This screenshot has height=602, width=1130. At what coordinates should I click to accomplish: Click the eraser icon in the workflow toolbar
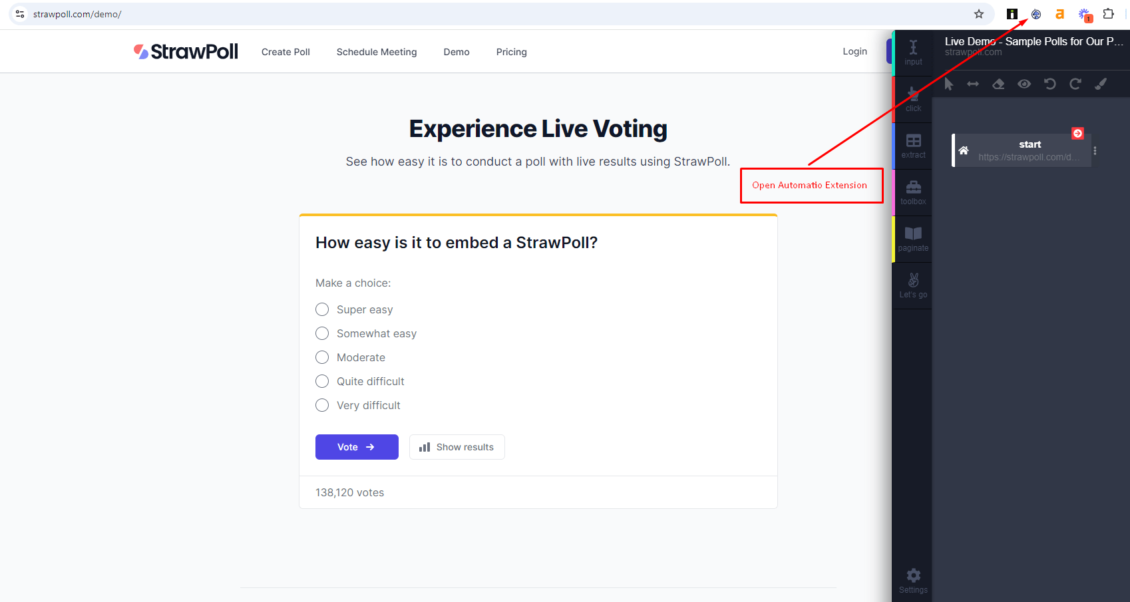(998, 84)
